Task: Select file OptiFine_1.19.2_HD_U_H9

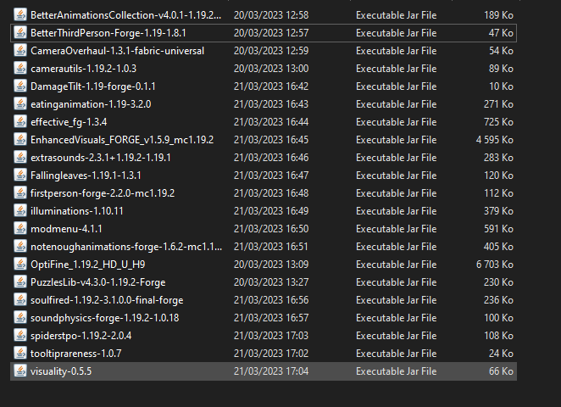Action: tap(87, 265)
